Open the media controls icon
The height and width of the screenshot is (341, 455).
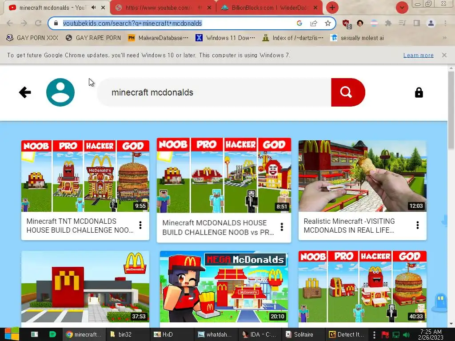402,23
